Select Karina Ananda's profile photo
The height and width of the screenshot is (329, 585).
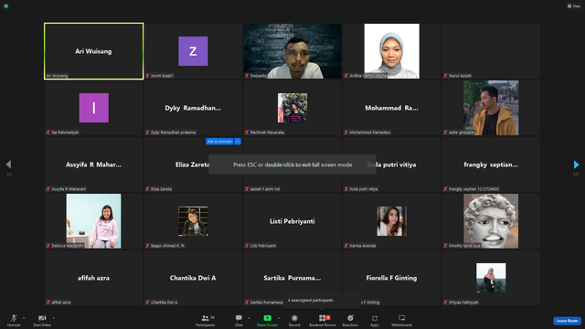392,221
